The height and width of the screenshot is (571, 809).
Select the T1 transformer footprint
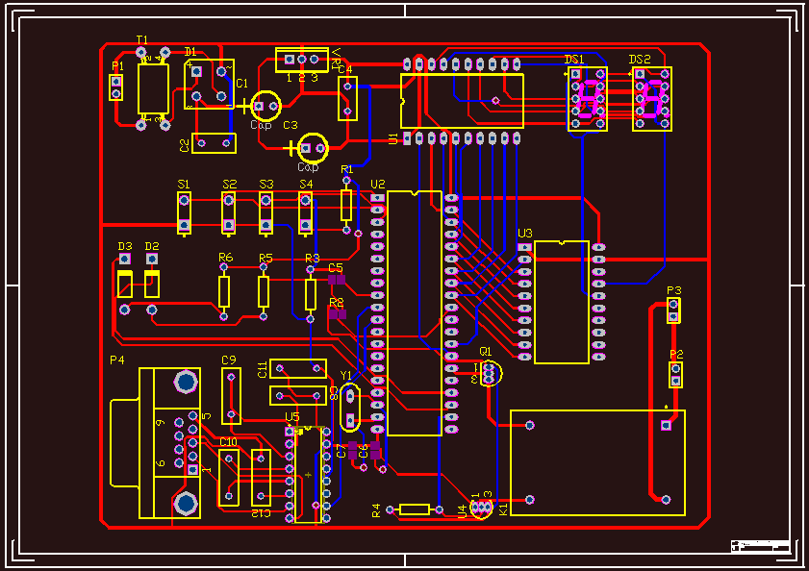coord(153,88)
